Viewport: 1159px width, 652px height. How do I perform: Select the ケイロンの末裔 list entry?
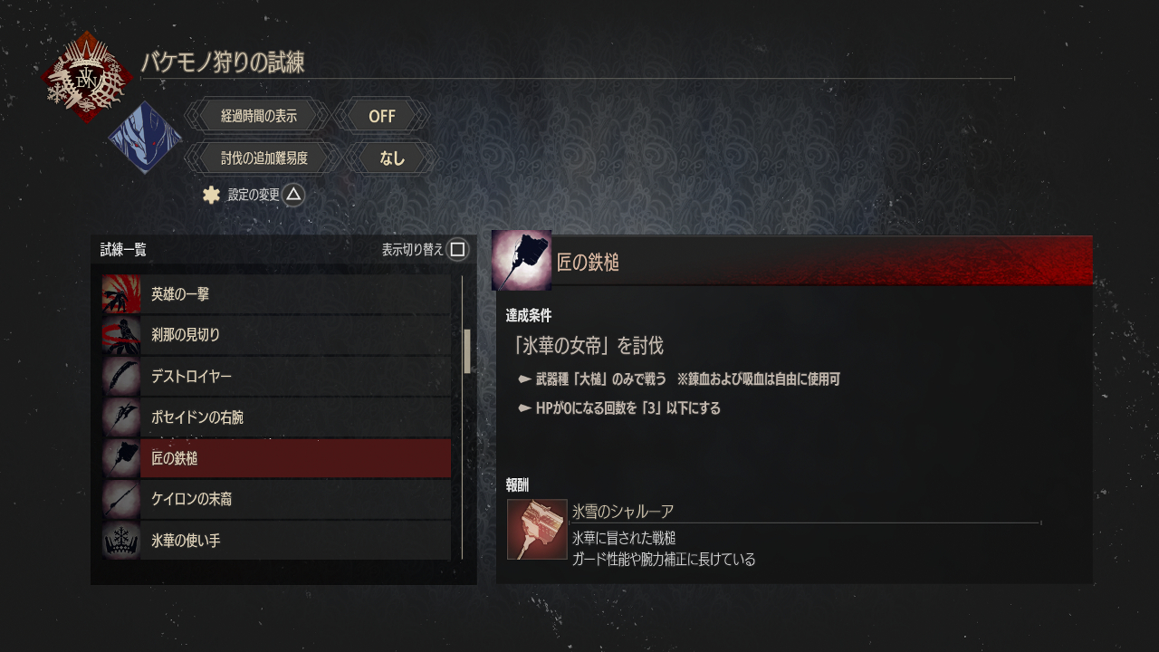[x=276, y=500]
